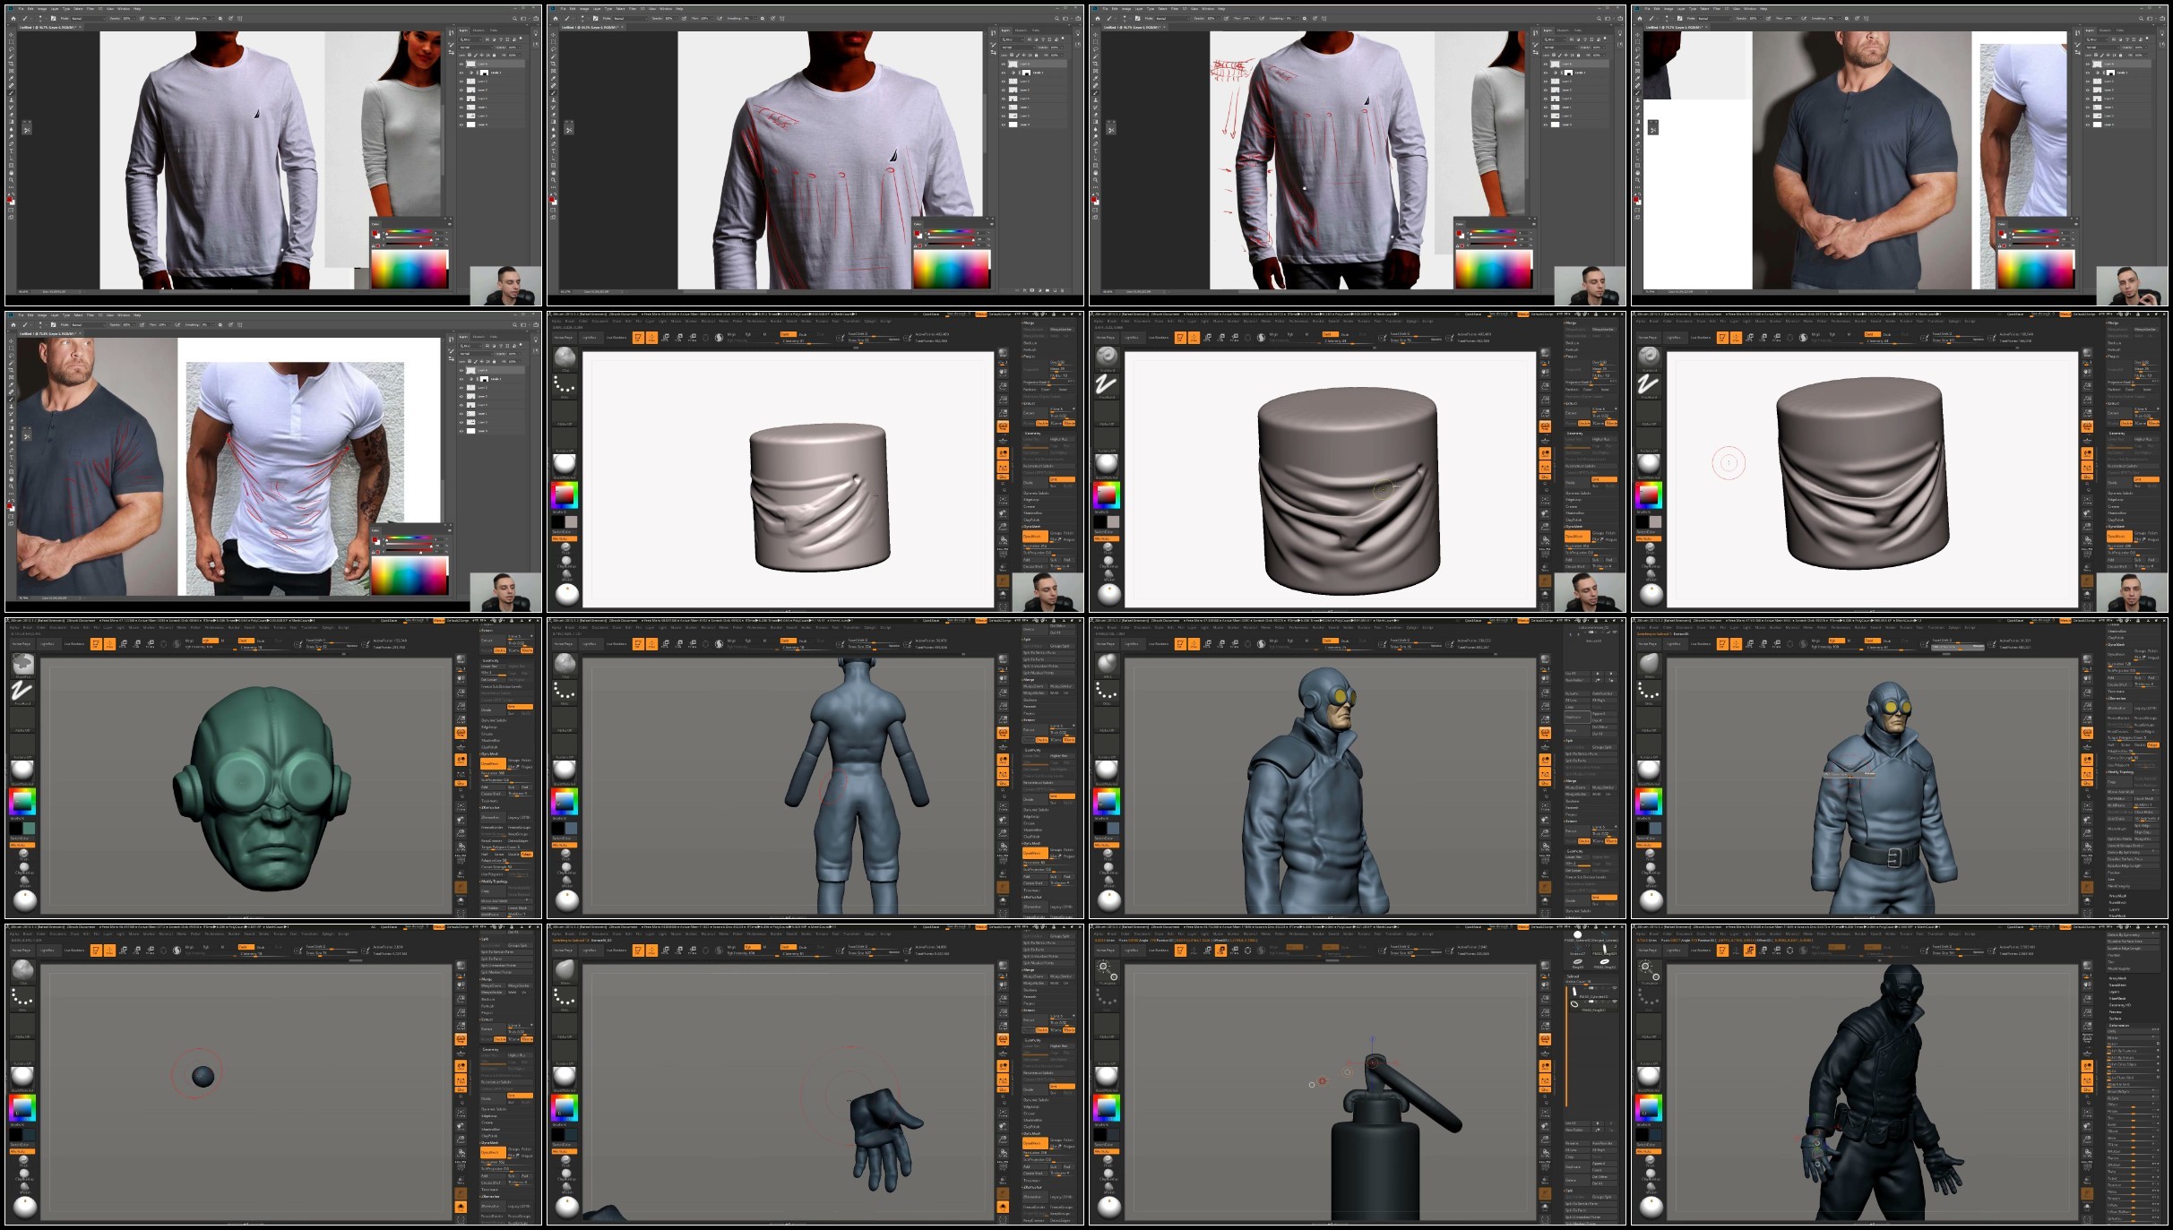Open the Filter menu in the Photoshop frame with the woman's gray top

90,8
